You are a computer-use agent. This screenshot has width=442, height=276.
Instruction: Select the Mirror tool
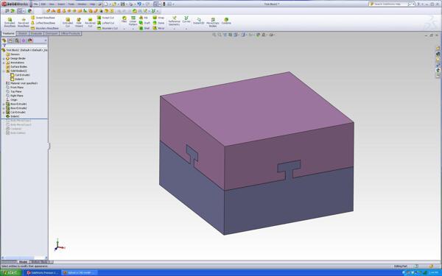[158, 28]
